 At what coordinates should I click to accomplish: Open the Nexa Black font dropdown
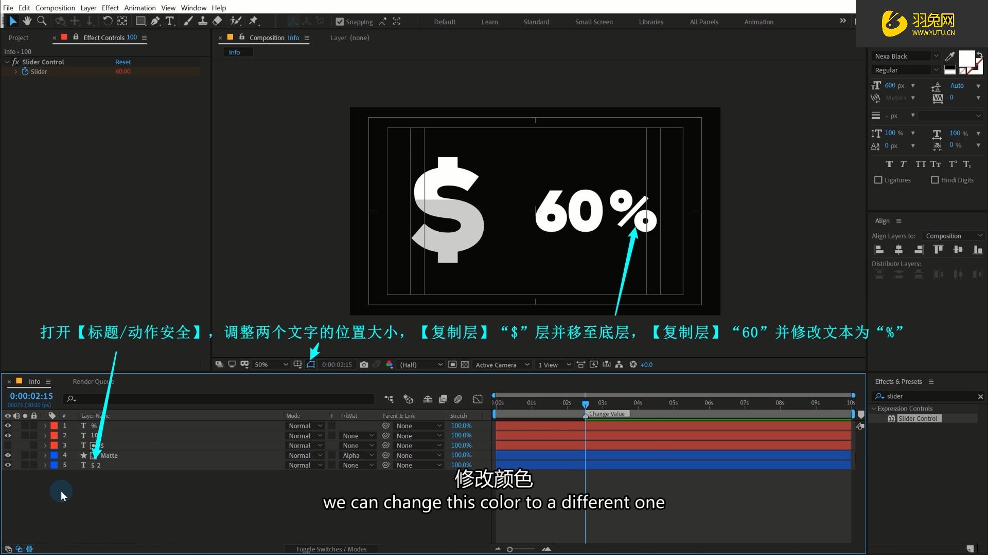(906, 57)
